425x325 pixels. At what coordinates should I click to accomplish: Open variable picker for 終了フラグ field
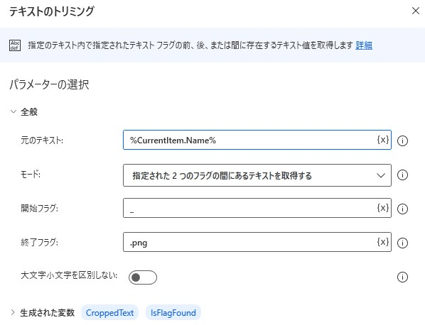(x=383, y=242)
